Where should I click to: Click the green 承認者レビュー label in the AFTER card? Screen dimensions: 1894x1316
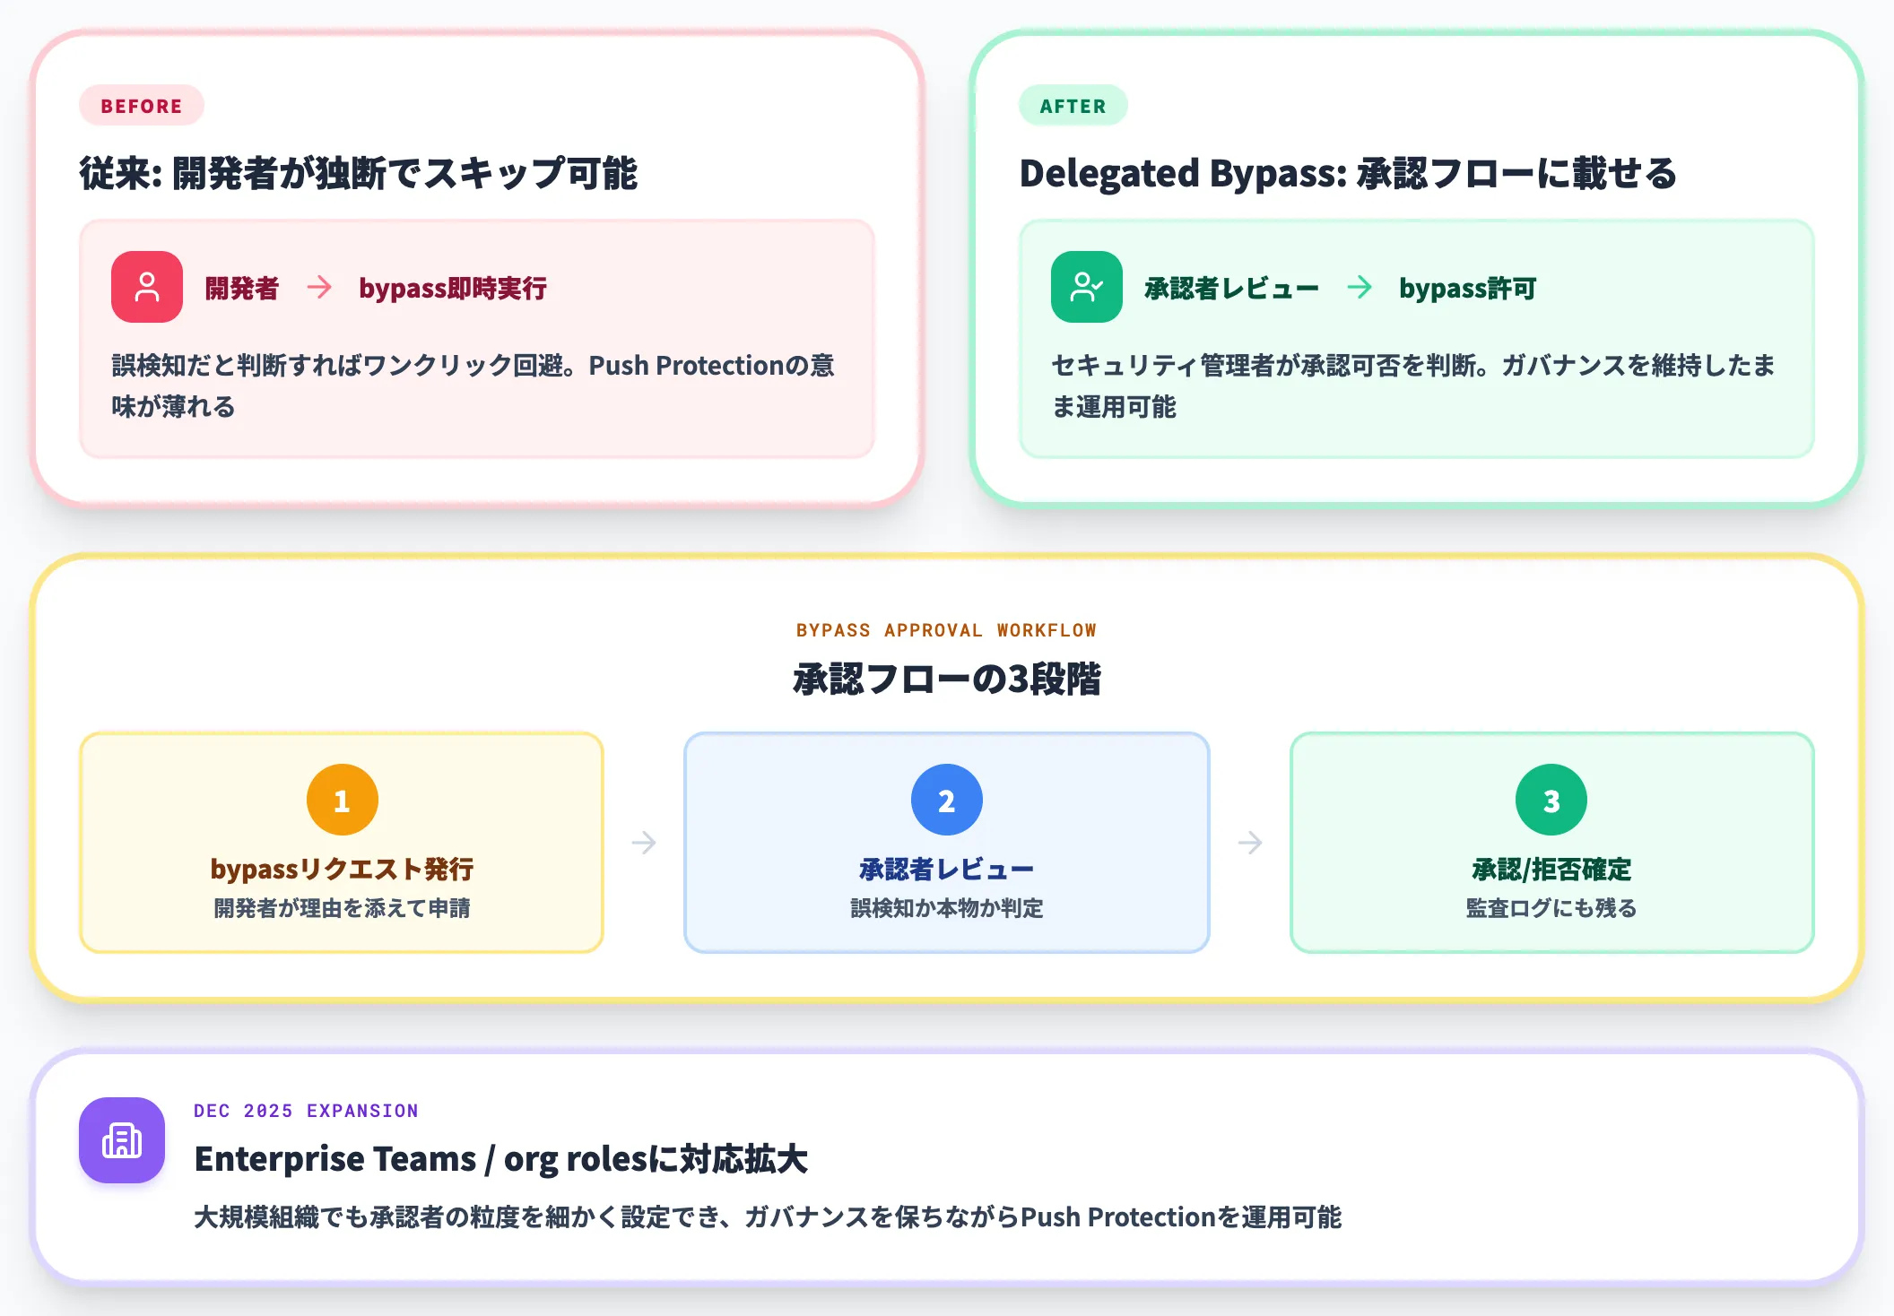pos(1232,288)
